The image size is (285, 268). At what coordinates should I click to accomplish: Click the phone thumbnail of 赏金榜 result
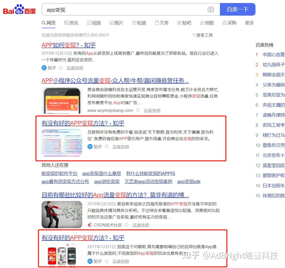coord(62,100)
